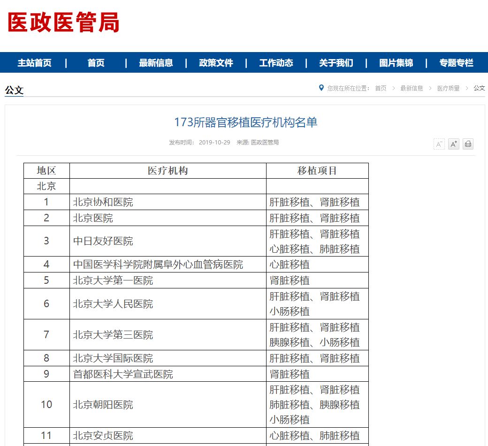Click source text 来源: 医政医管局
488x446 pixels.
[x=258, y=143]
